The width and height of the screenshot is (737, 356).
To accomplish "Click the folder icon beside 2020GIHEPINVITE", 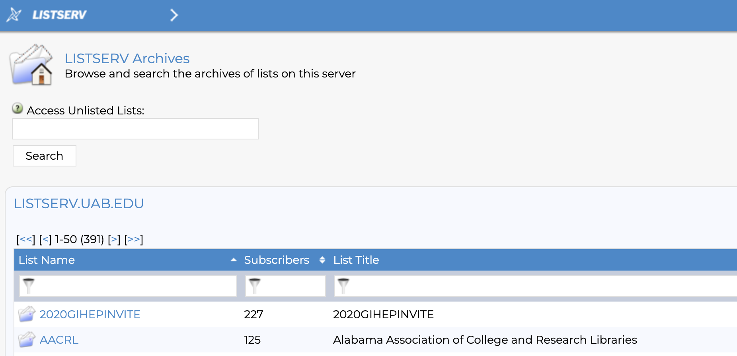I will point(27,314).
